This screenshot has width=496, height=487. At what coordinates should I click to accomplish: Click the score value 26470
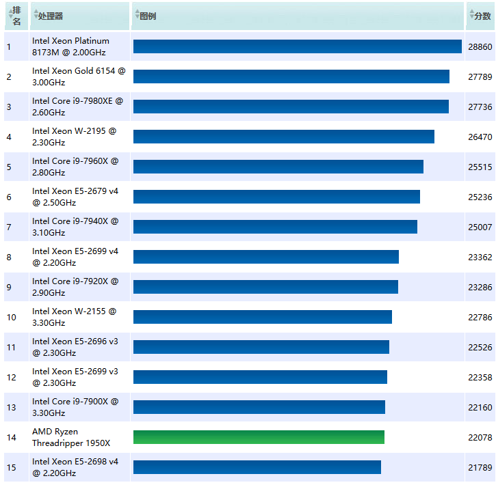click(x=480, y=137)
